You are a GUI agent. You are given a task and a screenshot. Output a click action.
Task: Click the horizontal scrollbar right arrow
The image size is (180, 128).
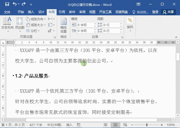coord(173,120)
